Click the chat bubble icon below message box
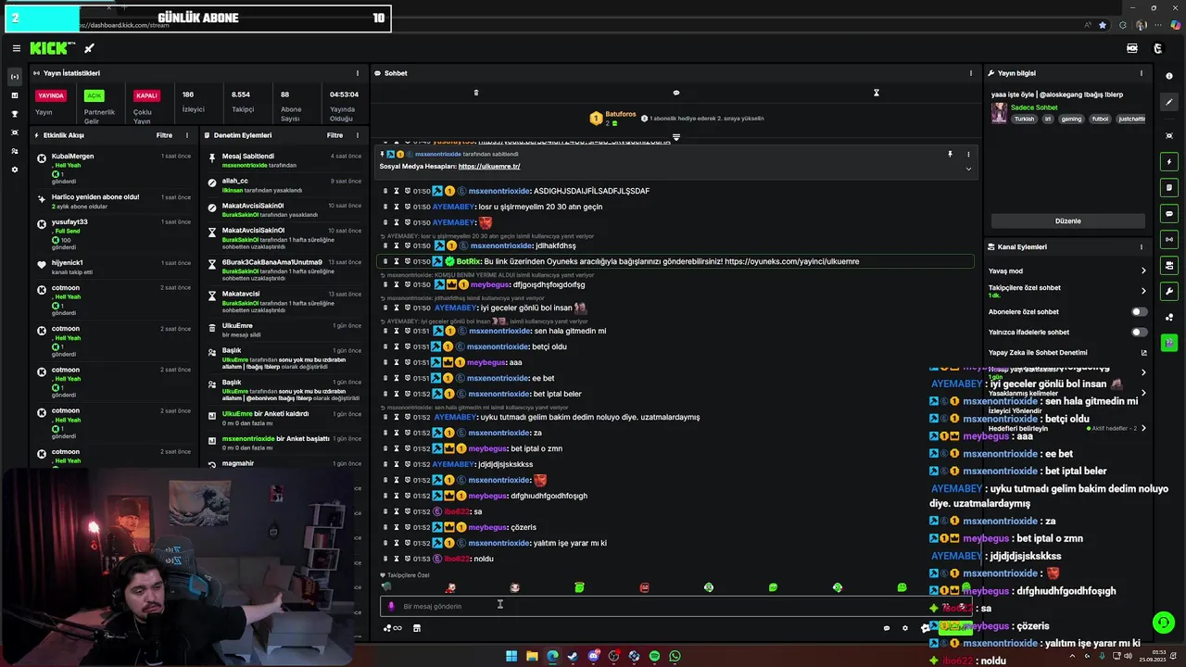 point(887,628)
